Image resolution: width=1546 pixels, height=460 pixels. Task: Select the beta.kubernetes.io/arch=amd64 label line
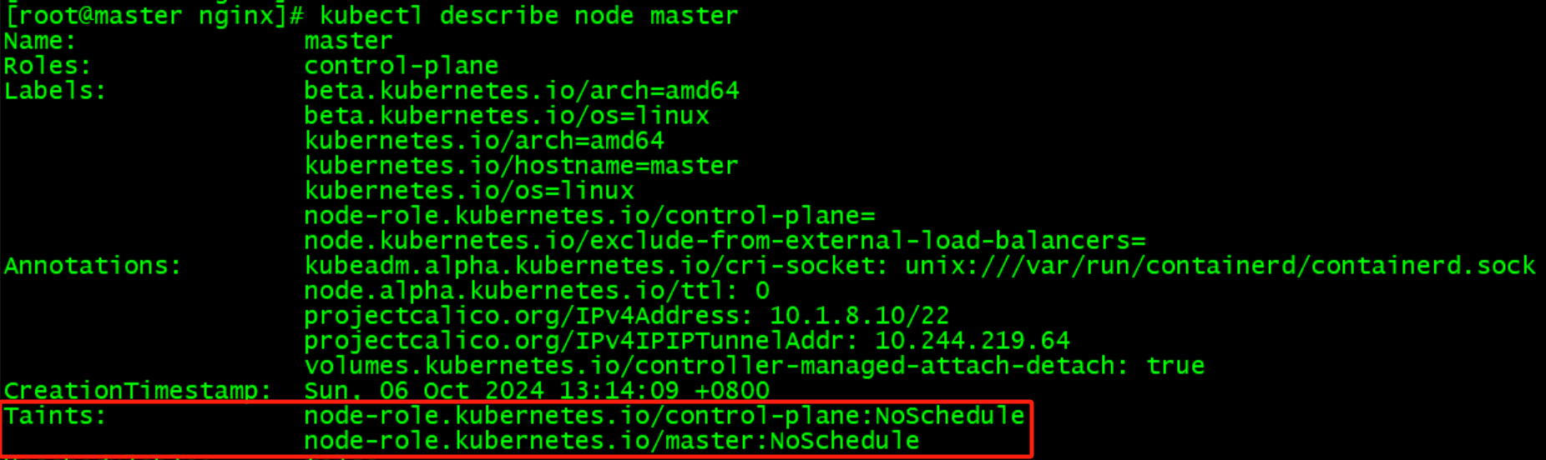coord(521,91)
